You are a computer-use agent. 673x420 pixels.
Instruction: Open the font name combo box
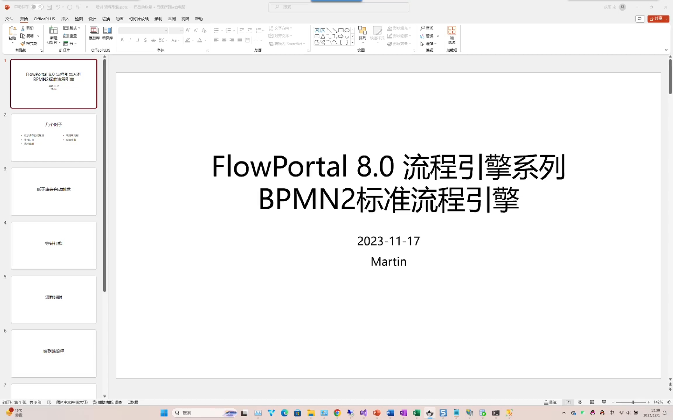pyautogui.click(x=143, y=30)
